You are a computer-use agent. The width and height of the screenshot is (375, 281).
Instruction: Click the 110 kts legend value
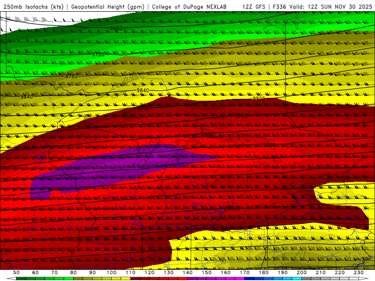tap(131, 273)
